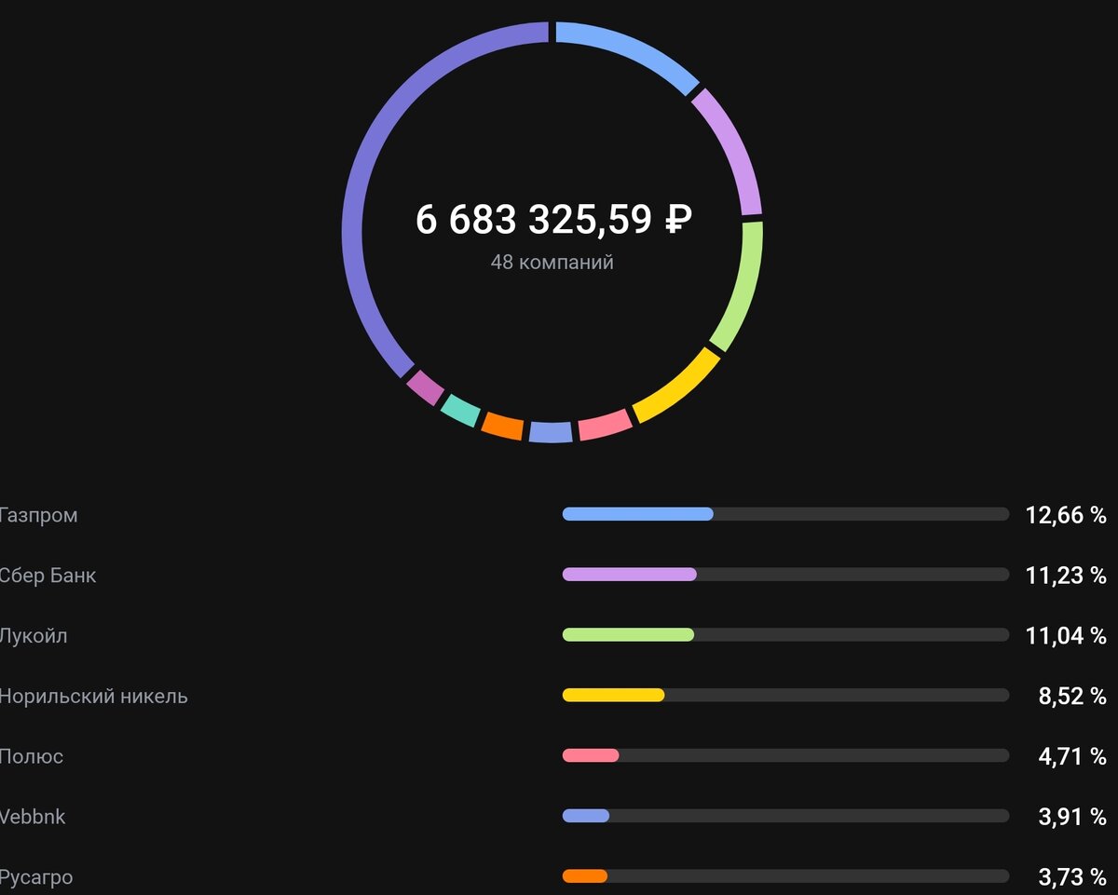
Task: Click the Vebbnk periwinkle donut segment
Action: (x=551, y=431)
